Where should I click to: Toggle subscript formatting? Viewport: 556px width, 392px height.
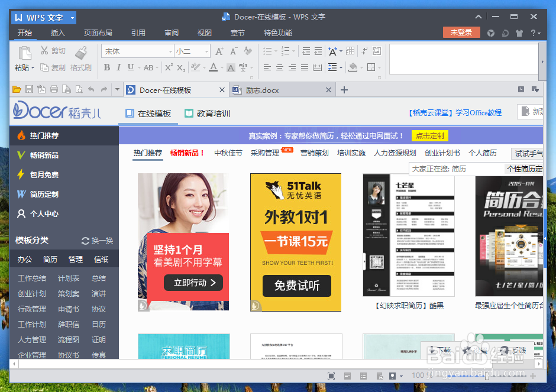tap(181, 67)
